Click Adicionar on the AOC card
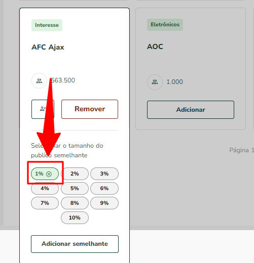Screen dimensions: 254x263 tap(191, 110)
